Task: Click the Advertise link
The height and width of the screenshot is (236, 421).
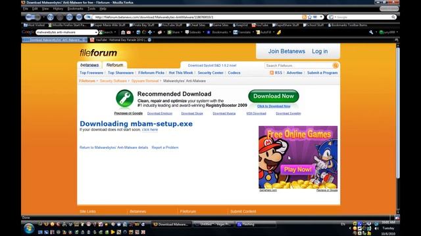Action: click(294, 73)
